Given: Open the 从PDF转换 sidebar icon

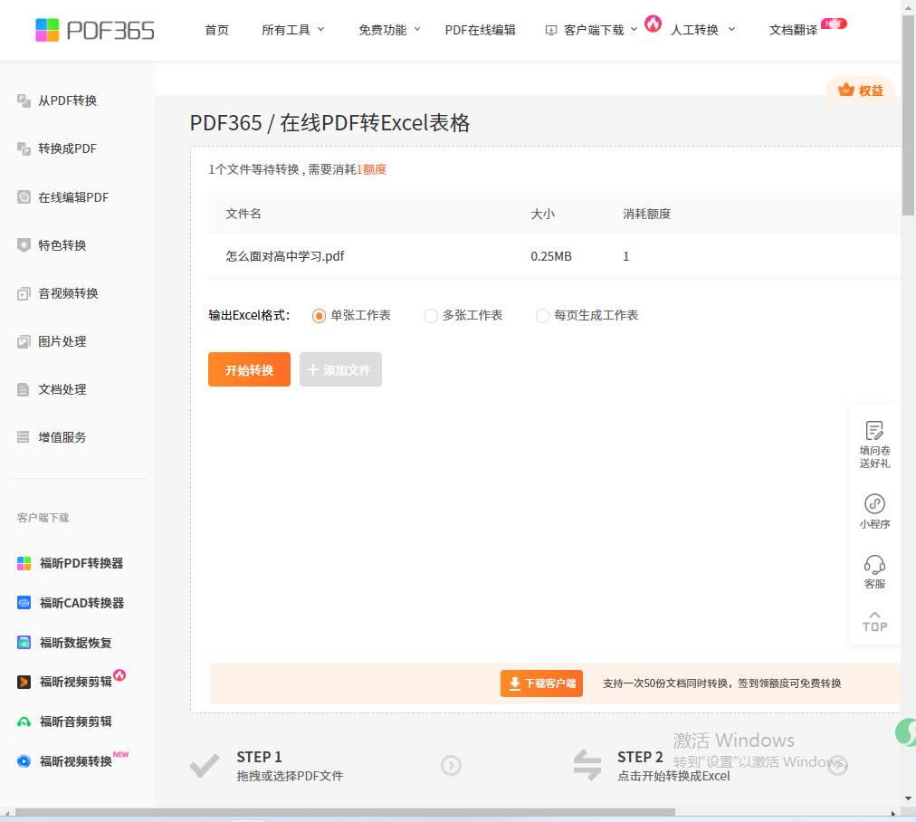Looking at the screenshot, I should point(24,100).
